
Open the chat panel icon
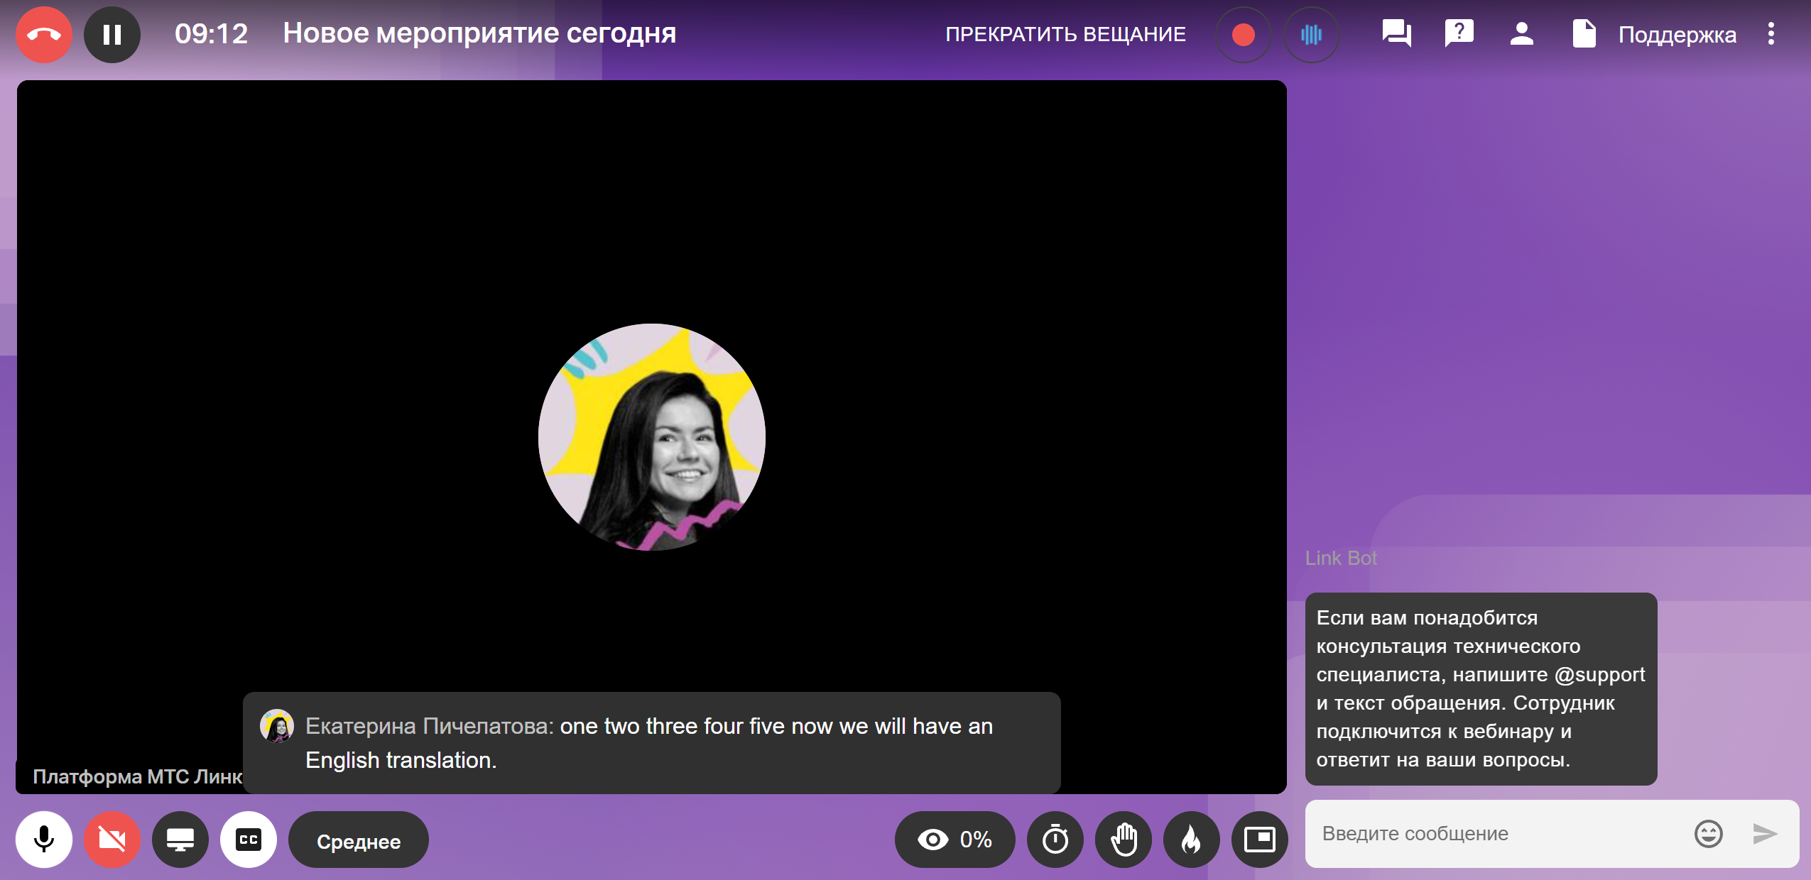click(x=1396, y=33)
